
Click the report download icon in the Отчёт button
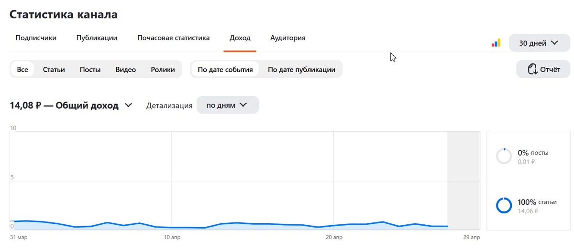[532, 69]
